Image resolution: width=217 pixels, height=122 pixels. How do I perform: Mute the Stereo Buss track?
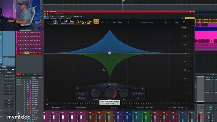(21, 53)
